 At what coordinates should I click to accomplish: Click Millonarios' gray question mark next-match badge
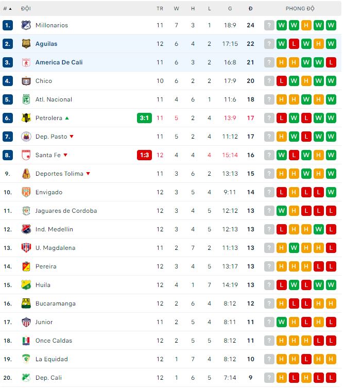coord(269,25)
